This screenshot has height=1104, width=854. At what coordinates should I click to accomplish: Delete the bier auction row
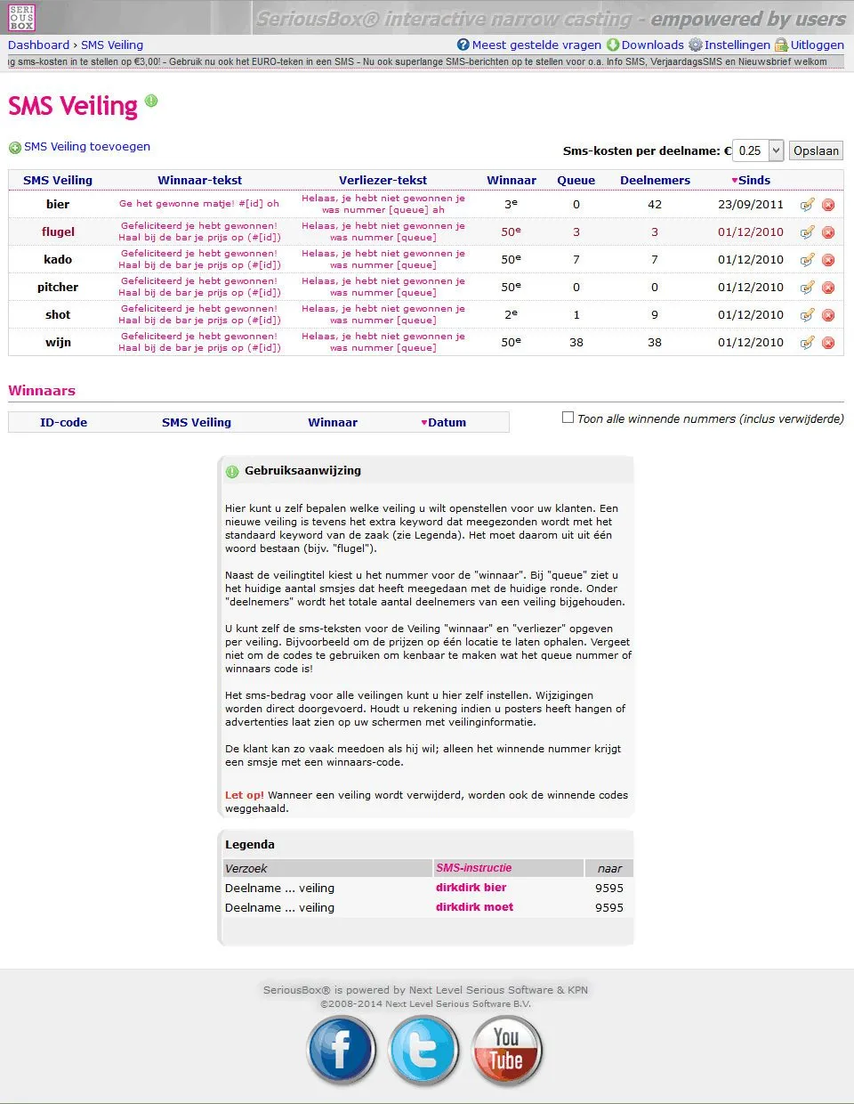point(828,205)
